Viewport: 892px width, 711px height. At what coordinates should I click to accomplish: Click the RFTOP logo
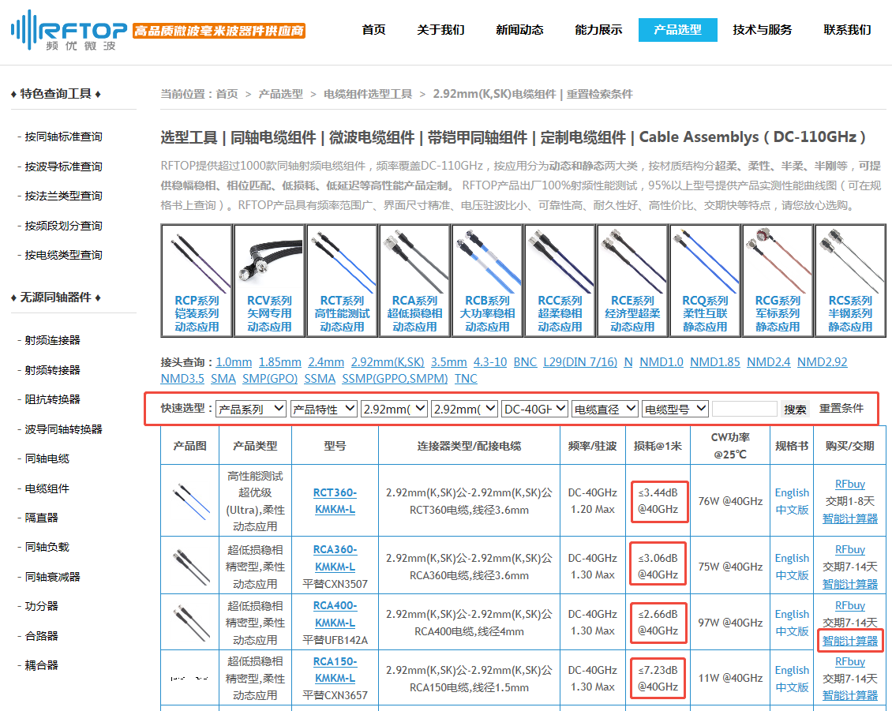coord(67,32)
